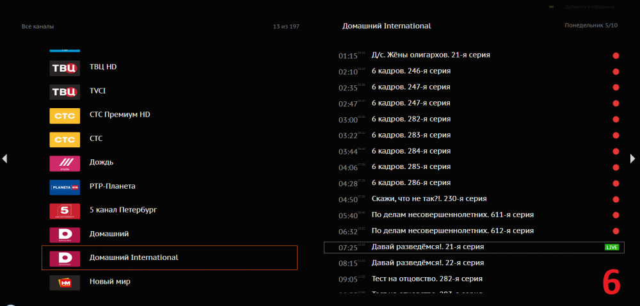The image size is (640, 306).
Task: Select the 09:05 Тест на отцовство 282-я серия
Action: (x=427, y=279)
